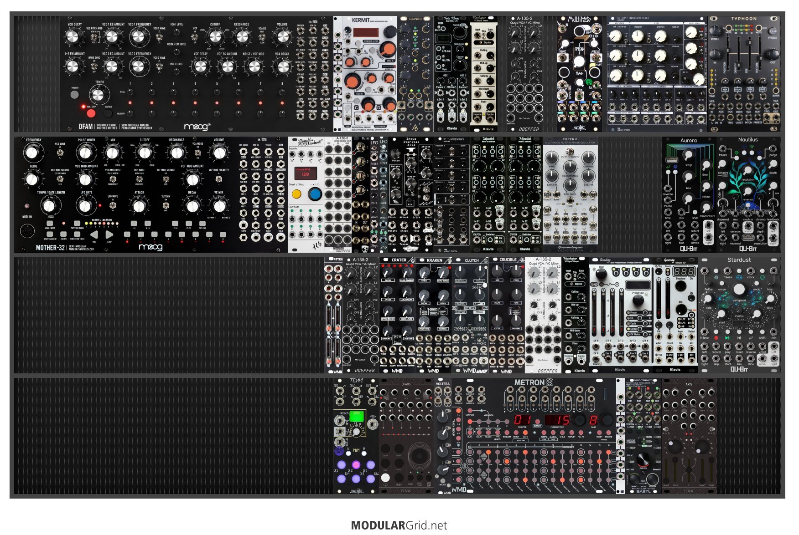799x535 pixels.
Task: Click the Mother-32 HOLD / REST button
Action: pyautogui.click(x=50, y=224)
